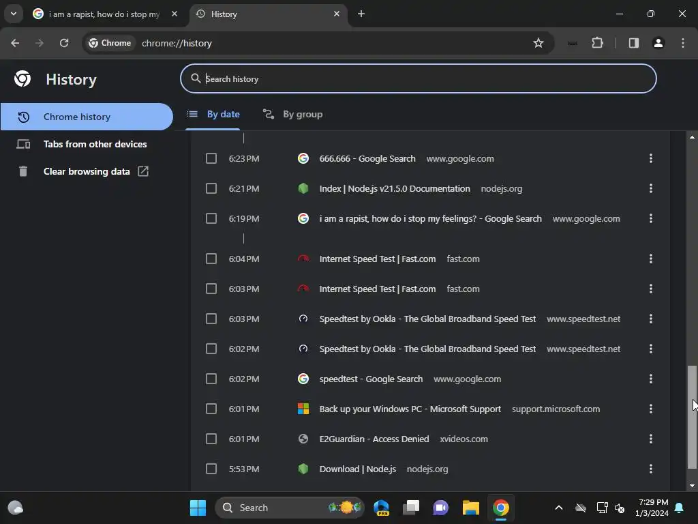Check the 6:04 PM Fast.com entry
Image resolution: width=698 pixels, height=524 pixels.
point(211,259)
